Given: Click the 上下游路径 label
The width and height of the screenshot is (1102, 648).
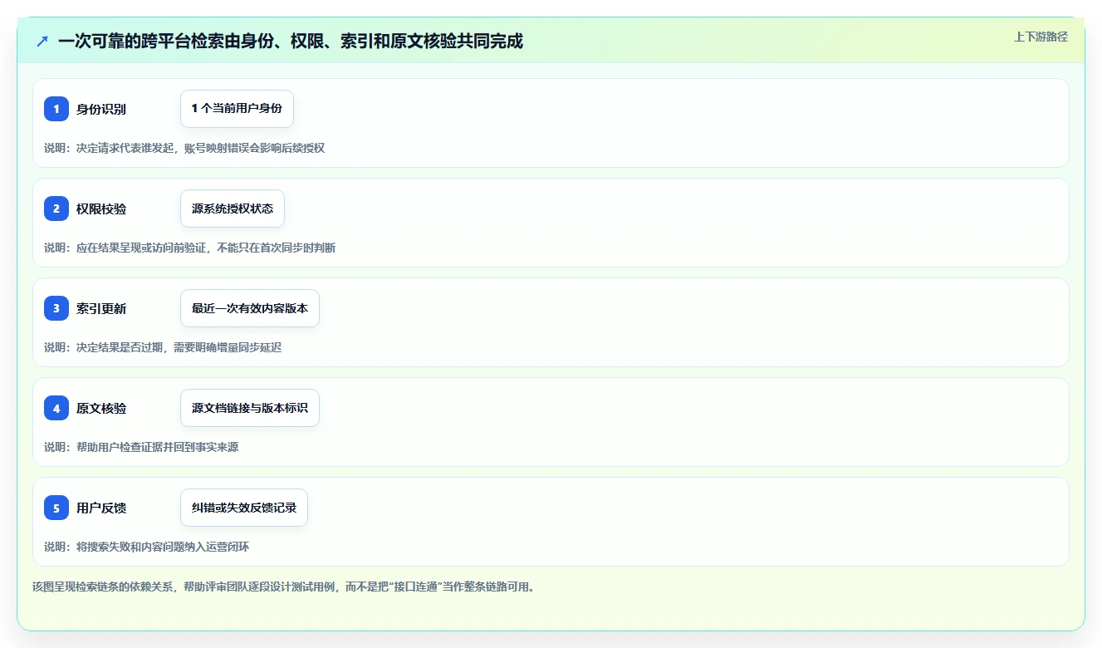Looking at the screenshot, I should (x=1041, y=37).
